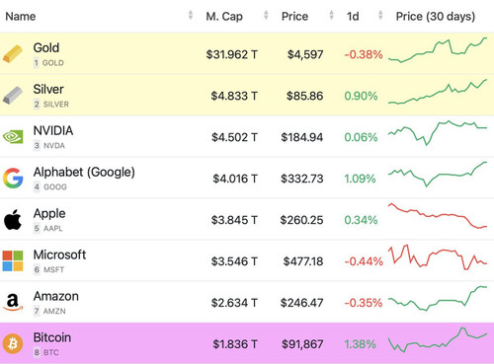Open the Microsoft company link
Image resolution: width=494 pixels, height=364 pixels.
click(59, 255)
